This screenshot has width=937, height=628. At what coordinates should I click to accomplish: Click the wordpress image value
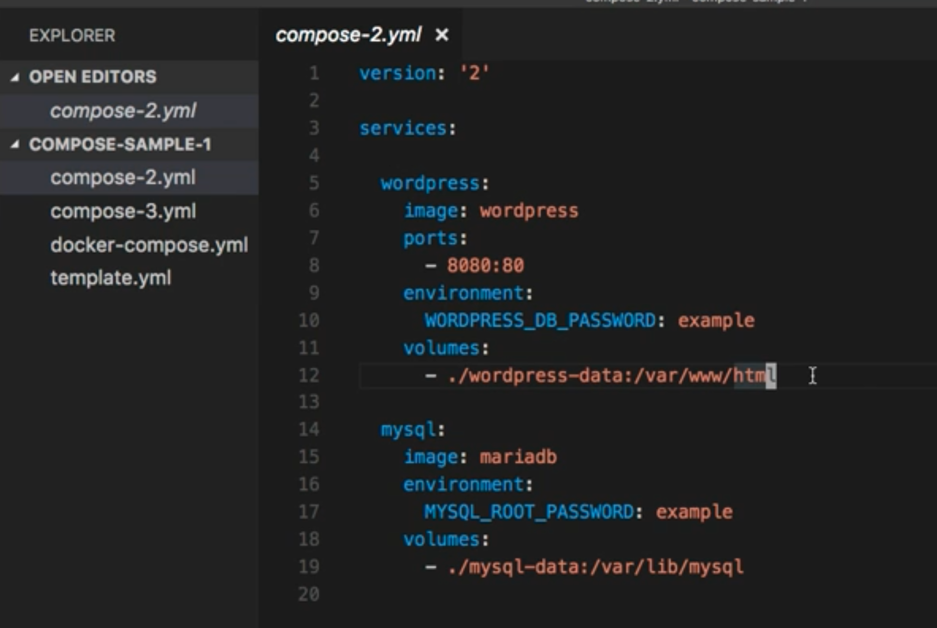tap(529, 210)
